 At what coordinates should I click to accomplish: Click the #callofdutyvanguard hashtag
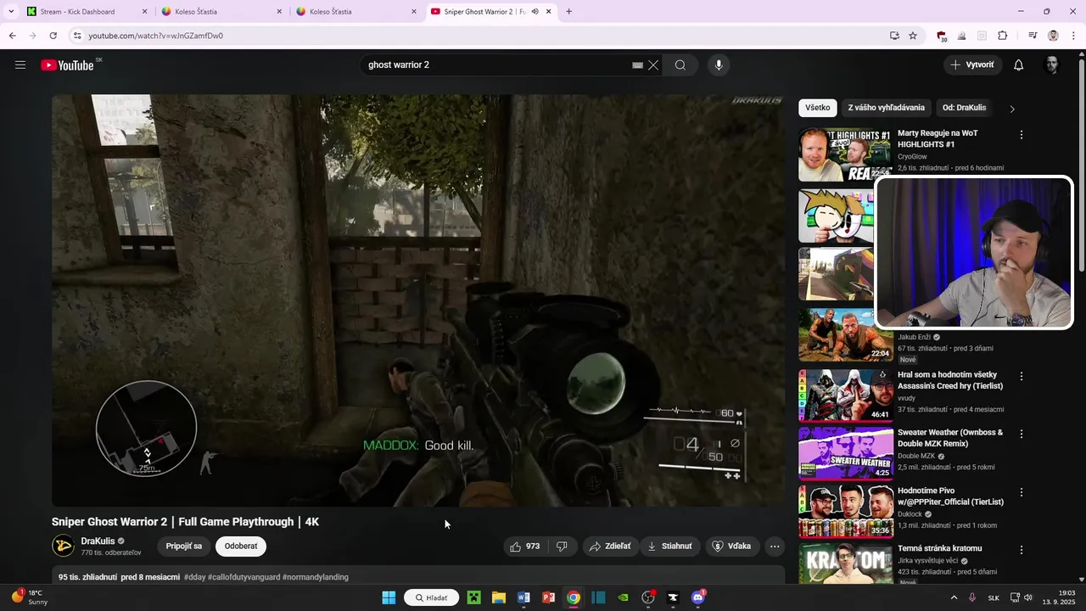(244, 577)
